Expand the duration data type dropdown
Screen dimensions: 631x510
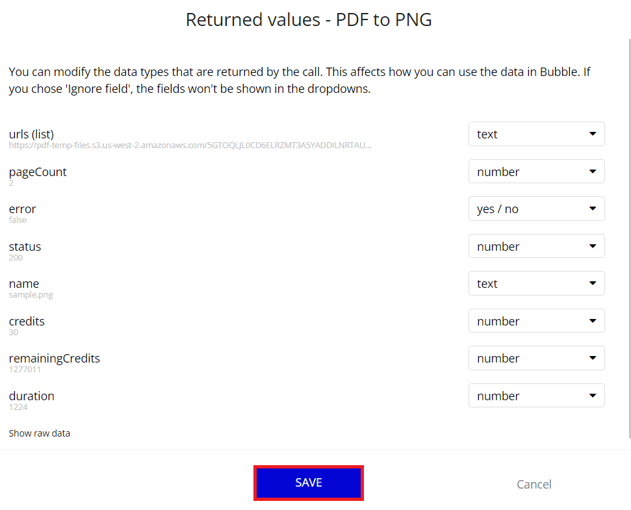[536, 396]
